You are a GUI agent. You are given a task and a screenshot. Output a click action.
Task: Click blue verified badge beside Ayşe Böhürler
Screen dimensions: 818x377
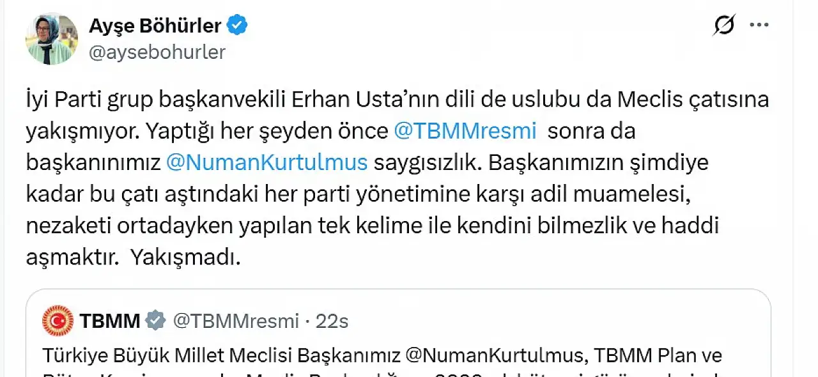point(238,26)
